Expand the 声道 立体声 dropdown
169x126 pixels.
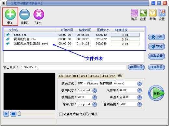139,97
